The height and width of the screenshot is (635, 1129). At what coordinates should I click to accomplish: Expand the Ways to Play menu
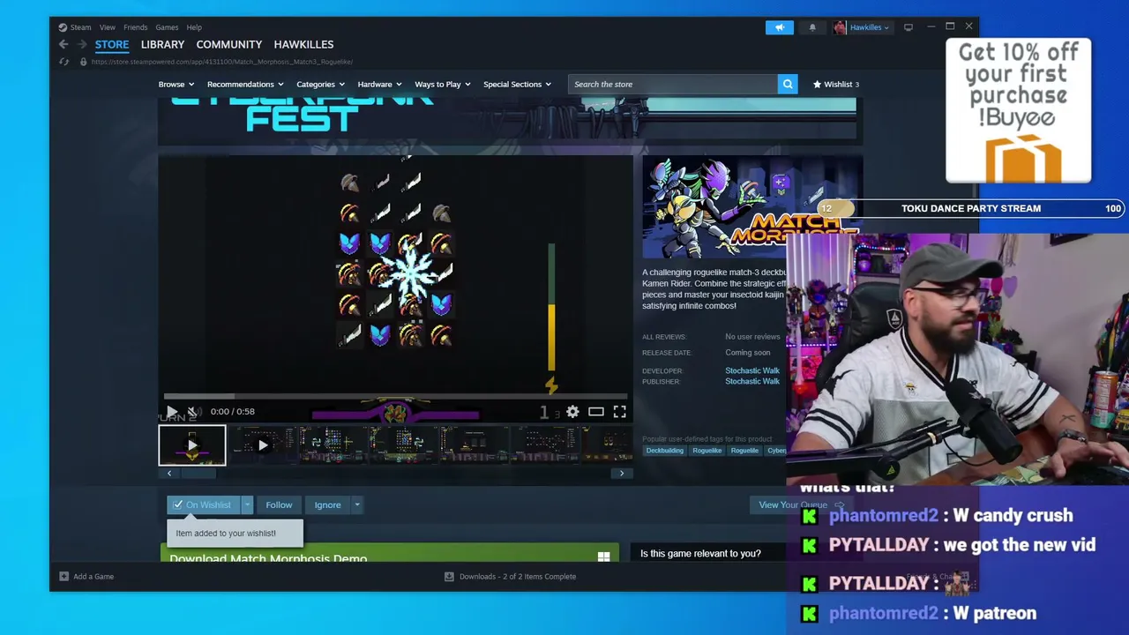click(443, 85)
